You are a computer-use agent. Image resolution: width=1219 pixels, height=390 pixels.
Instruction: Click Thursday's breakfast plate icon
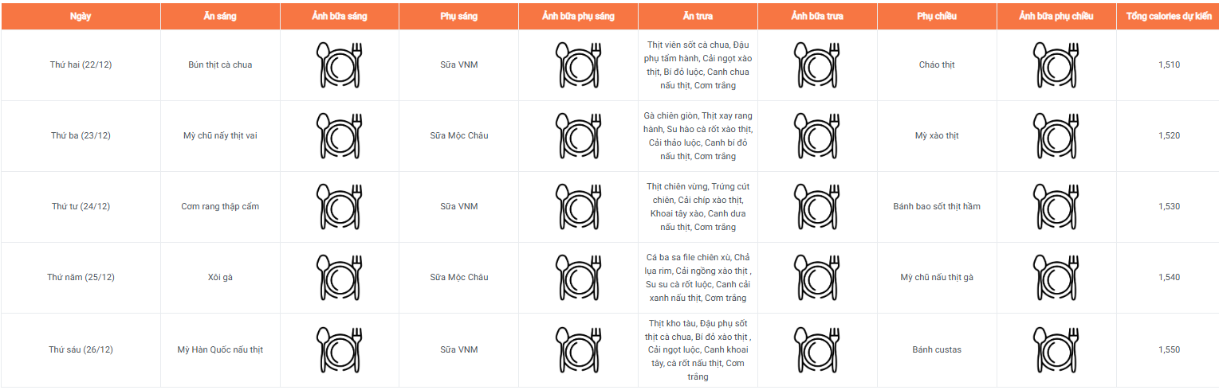pos(340,277)
